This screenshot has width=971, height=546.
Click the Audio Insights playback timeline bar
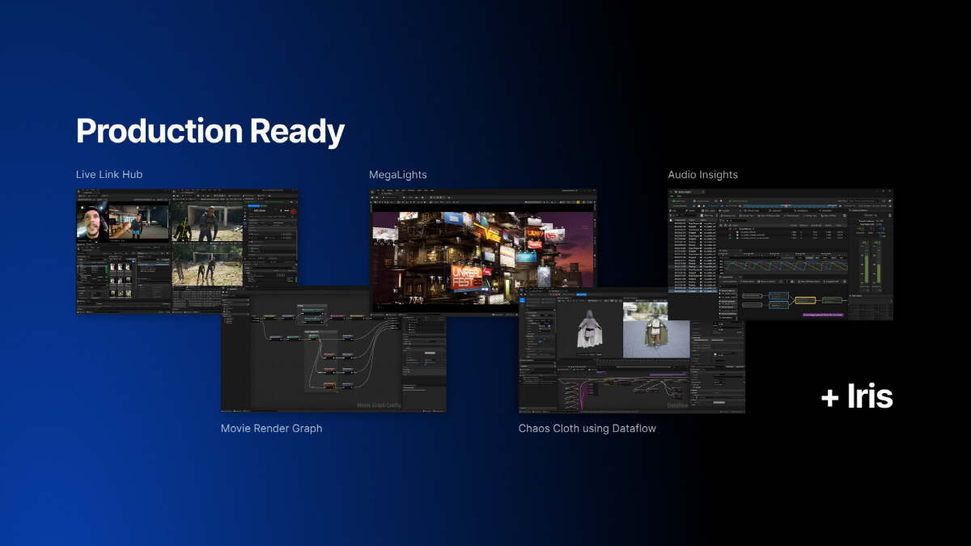coord(790,206)
